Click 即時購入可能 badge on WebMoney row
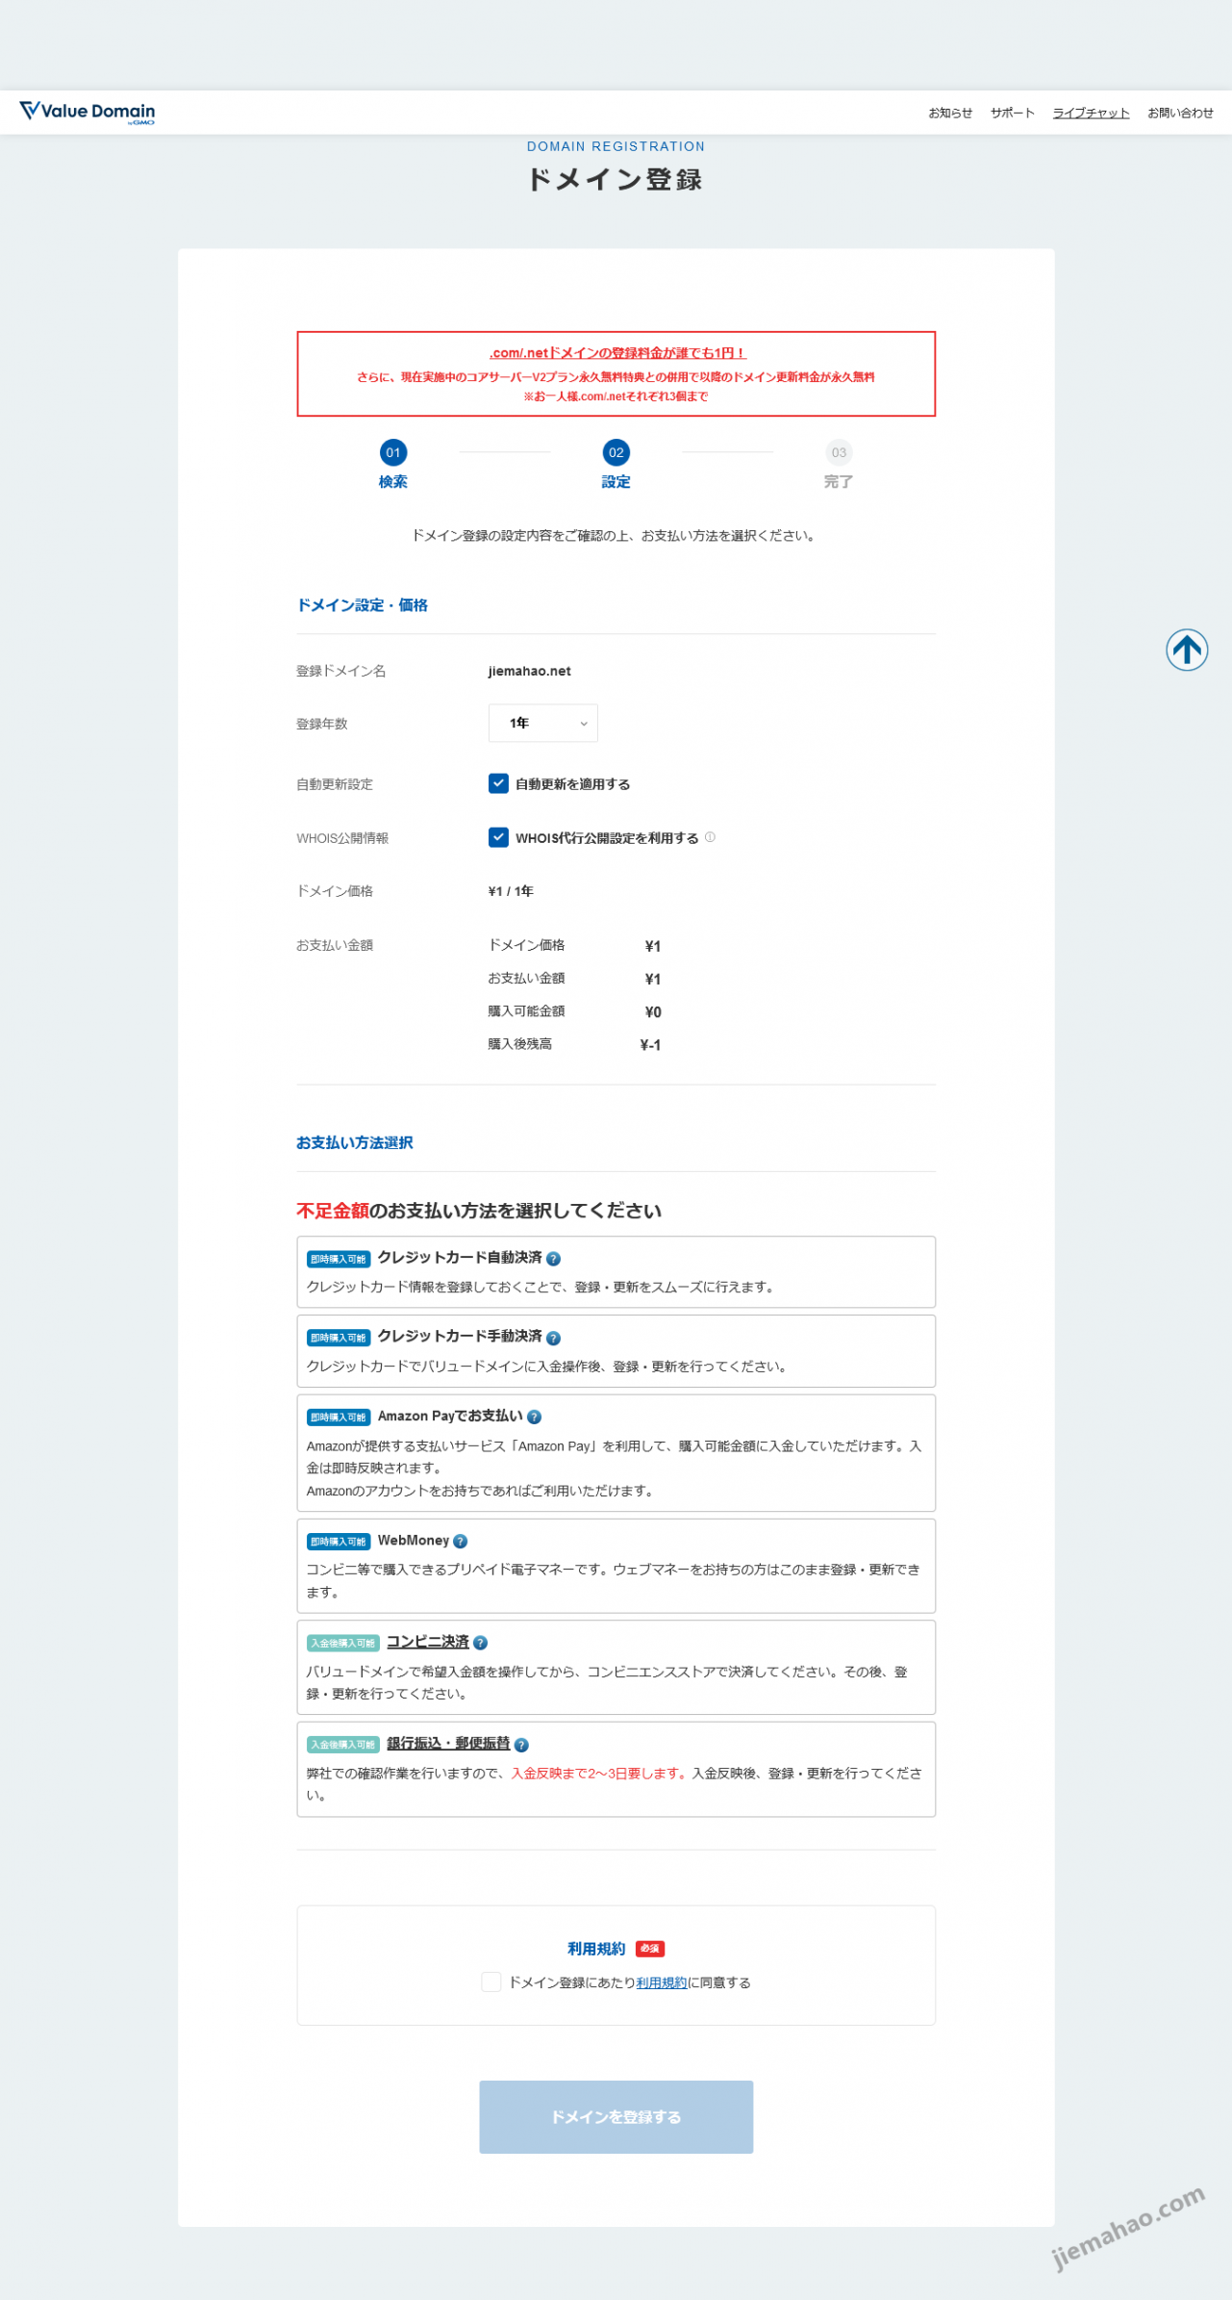Image resolution: width=1232 pixels, height=2300 pixels. point(339,1542)
